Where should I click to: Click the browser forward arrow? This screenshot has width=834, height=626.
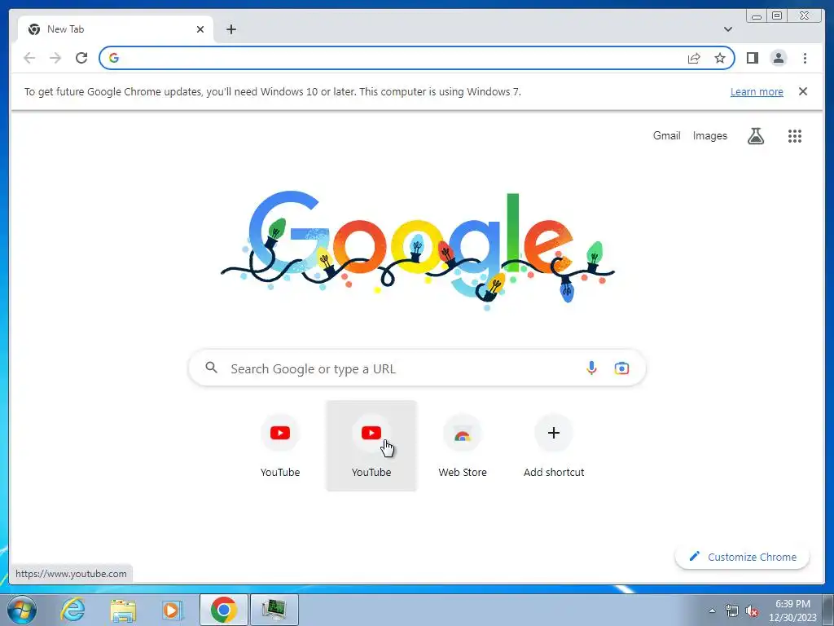(55, 58)
